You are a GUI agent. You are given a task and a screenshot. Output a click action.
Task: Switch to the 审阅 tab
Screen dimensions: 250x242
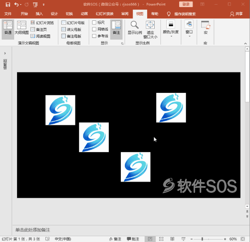click(125, 14)
